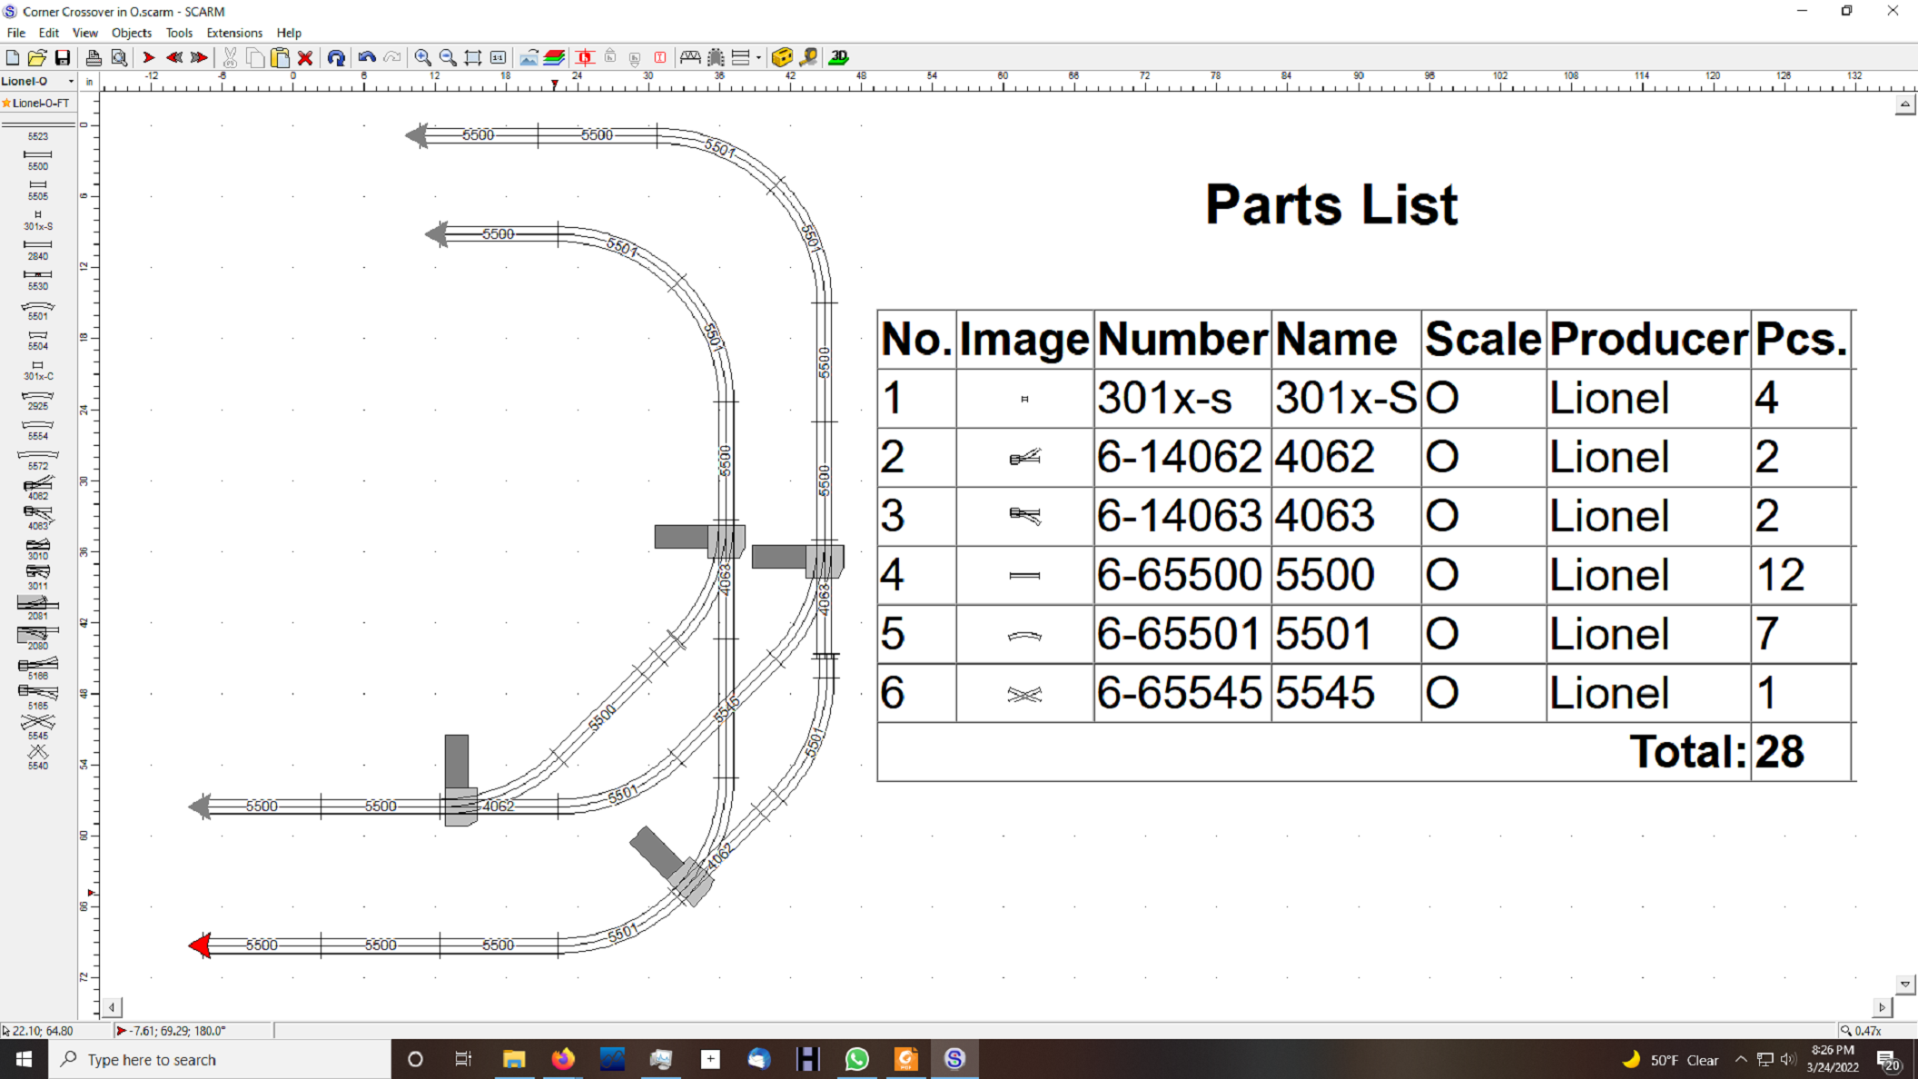Select the Rotate figure tool
This screenshot has height=1079, width=1918.
[x=337, y=57]
